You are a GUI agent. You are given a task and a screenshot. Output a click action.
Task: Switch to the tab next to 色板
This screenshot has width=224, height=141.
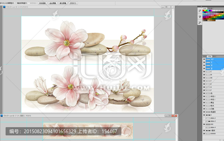point(210,9)
